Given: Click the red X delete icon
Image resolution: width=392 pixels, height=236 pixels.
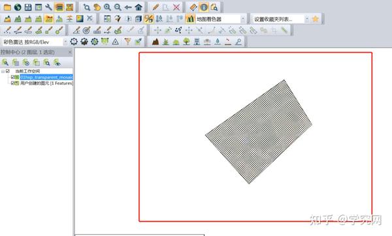Looking at the screenshot, I should coord(176,7).
